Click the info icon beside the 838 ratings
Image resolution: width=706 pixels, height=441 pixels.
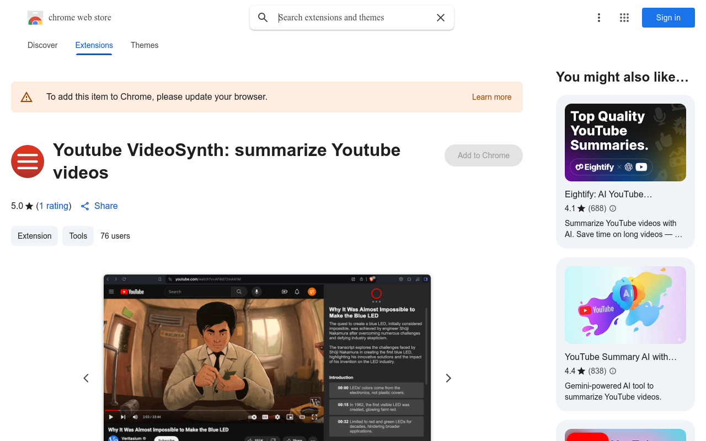pos(613,371)
